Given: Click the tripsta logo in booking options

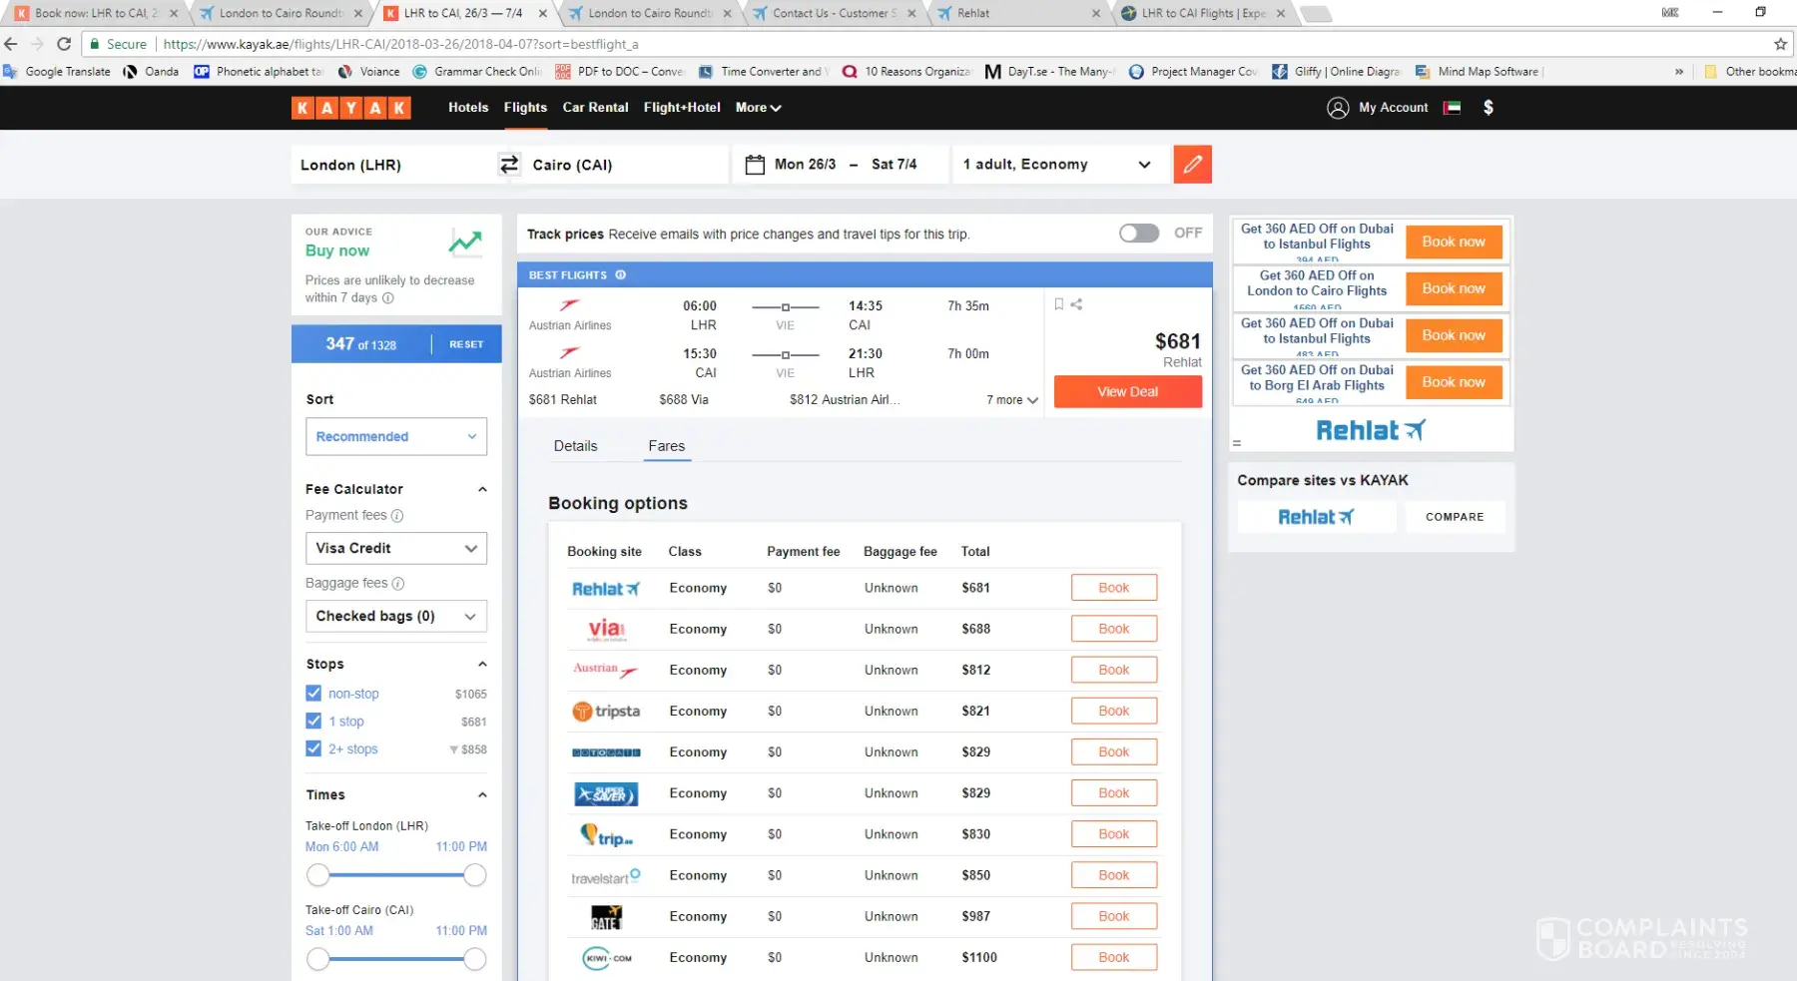Looking at the screenshot, I should [x=606, y=712].
